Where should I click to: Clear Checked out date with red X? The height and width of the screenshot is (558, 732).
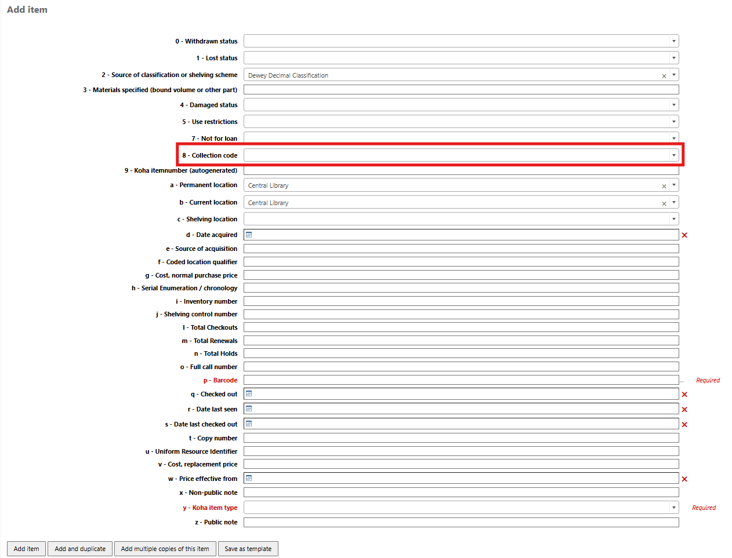point(684,395)
